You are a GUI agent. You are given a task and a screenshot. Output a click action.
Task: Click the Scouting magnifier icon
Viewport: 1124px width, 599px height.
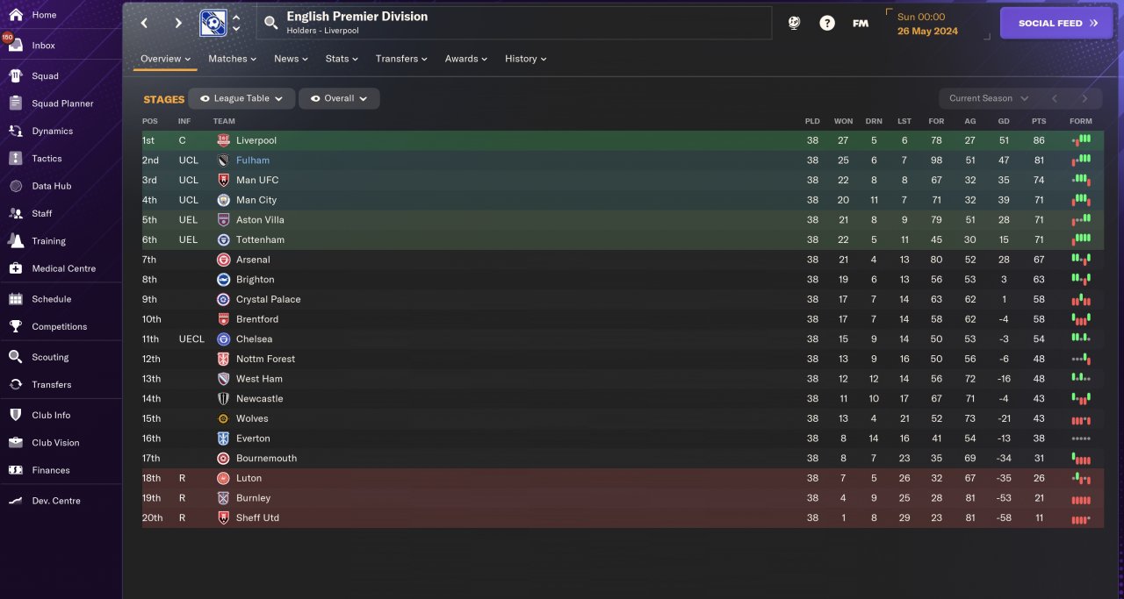[x=15, y=357]
